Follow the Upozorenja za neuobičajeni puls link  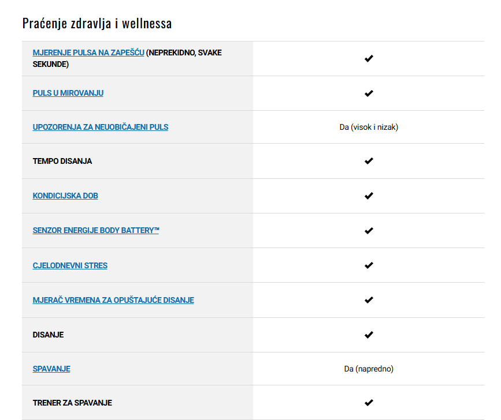101,127
